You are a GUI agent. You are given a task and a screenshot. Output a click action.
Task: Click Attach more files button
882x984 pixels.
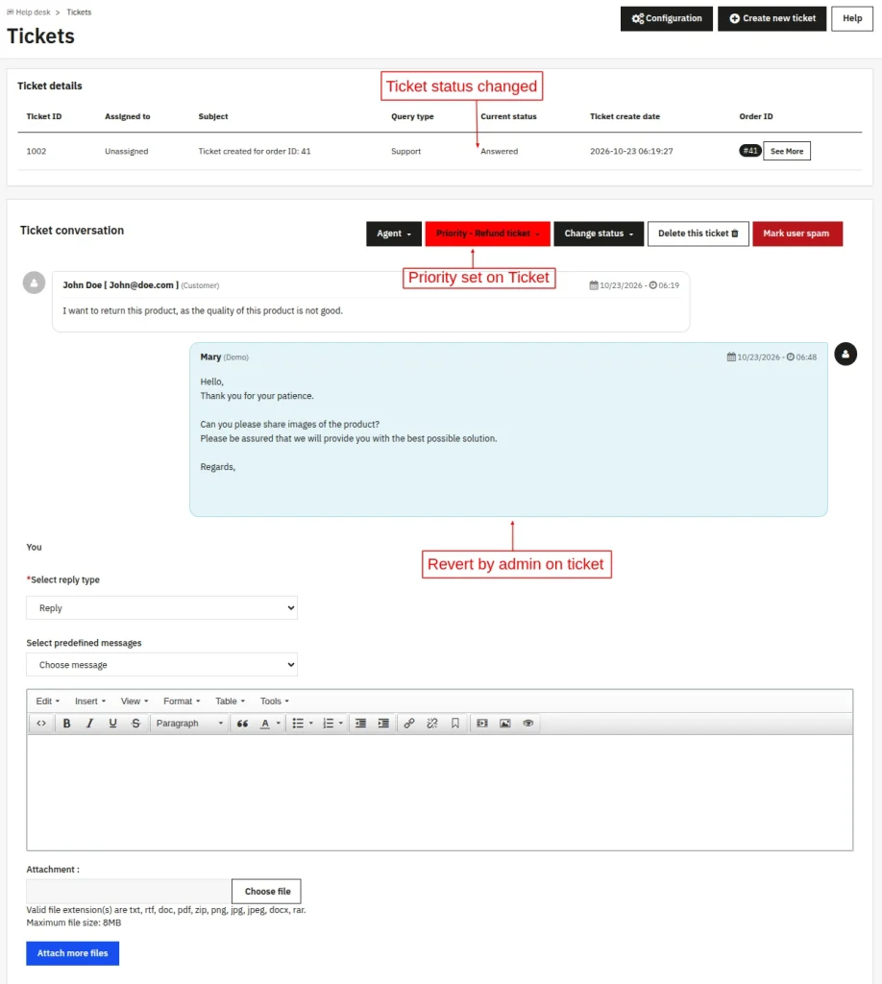click(x=73, y=953)
